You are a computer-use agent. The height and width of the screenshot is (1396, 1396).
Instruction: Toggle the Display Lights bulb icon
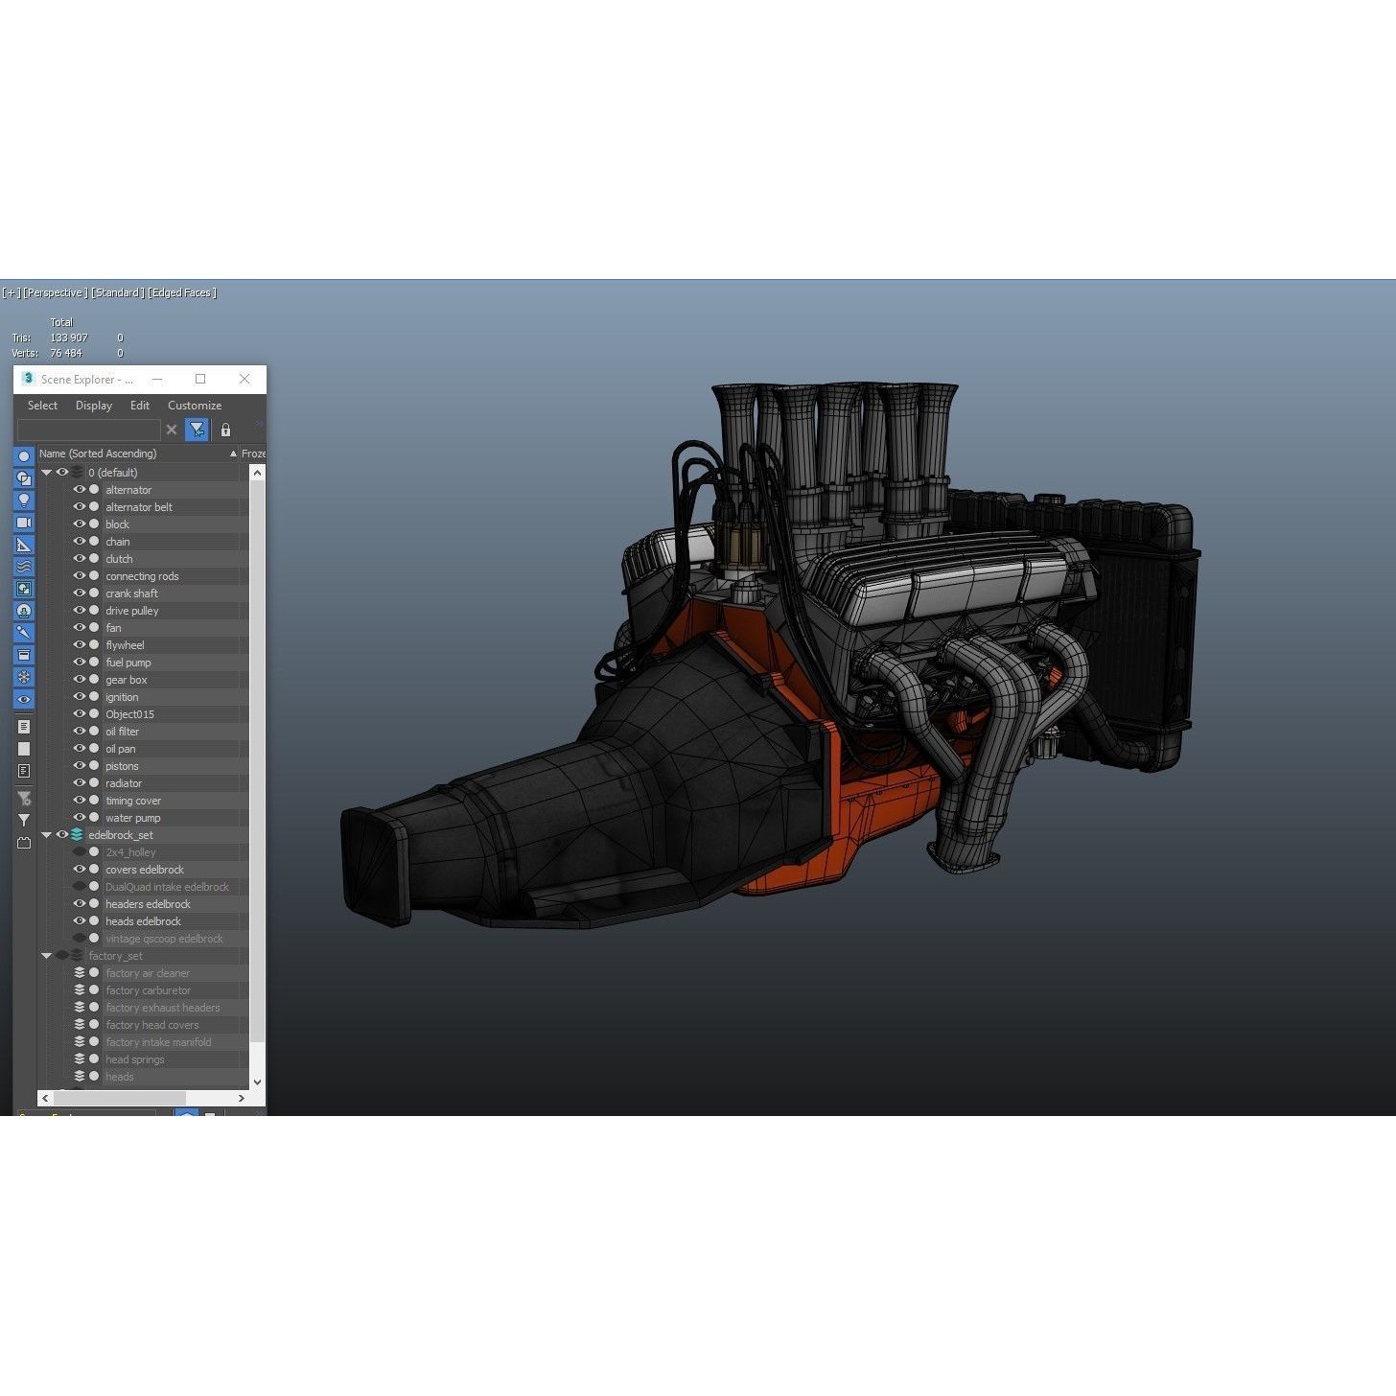pyautogui.click(x=23, y=501)
